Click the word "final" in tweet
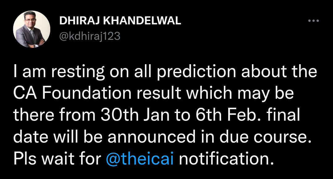This screenshot has height=179, width=333. pos(282,116)
